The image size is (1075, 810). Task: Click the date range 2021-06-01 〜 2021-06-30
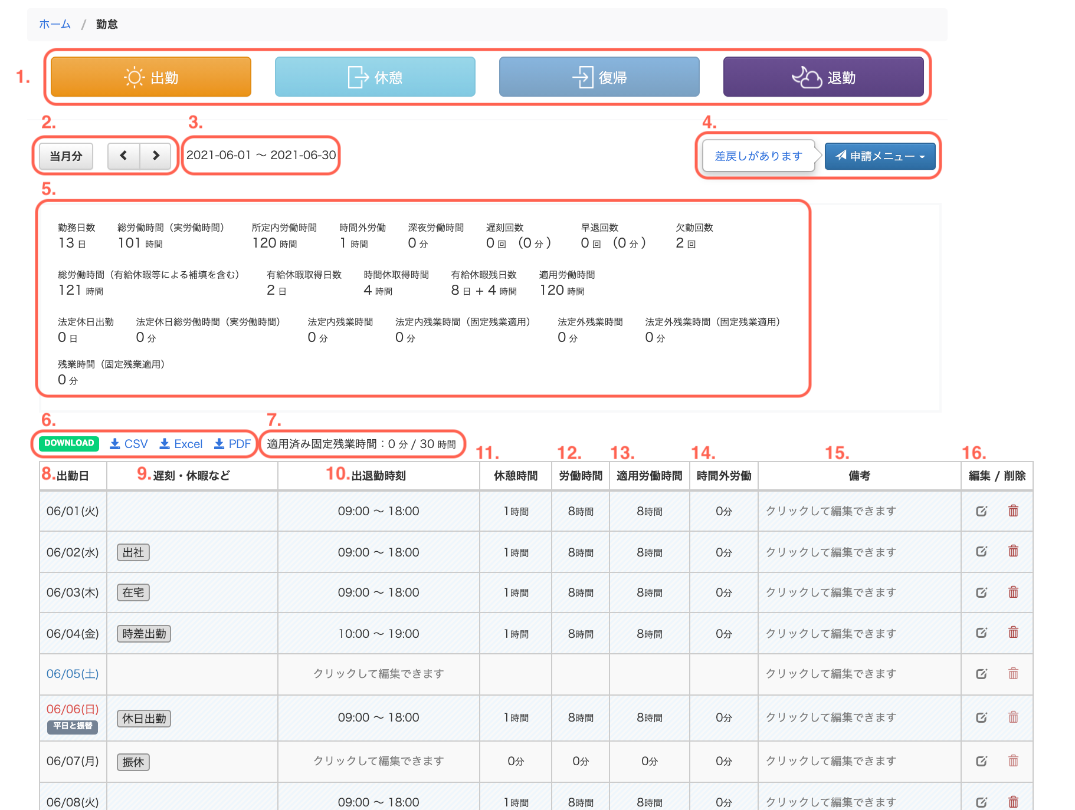[261, 155]
